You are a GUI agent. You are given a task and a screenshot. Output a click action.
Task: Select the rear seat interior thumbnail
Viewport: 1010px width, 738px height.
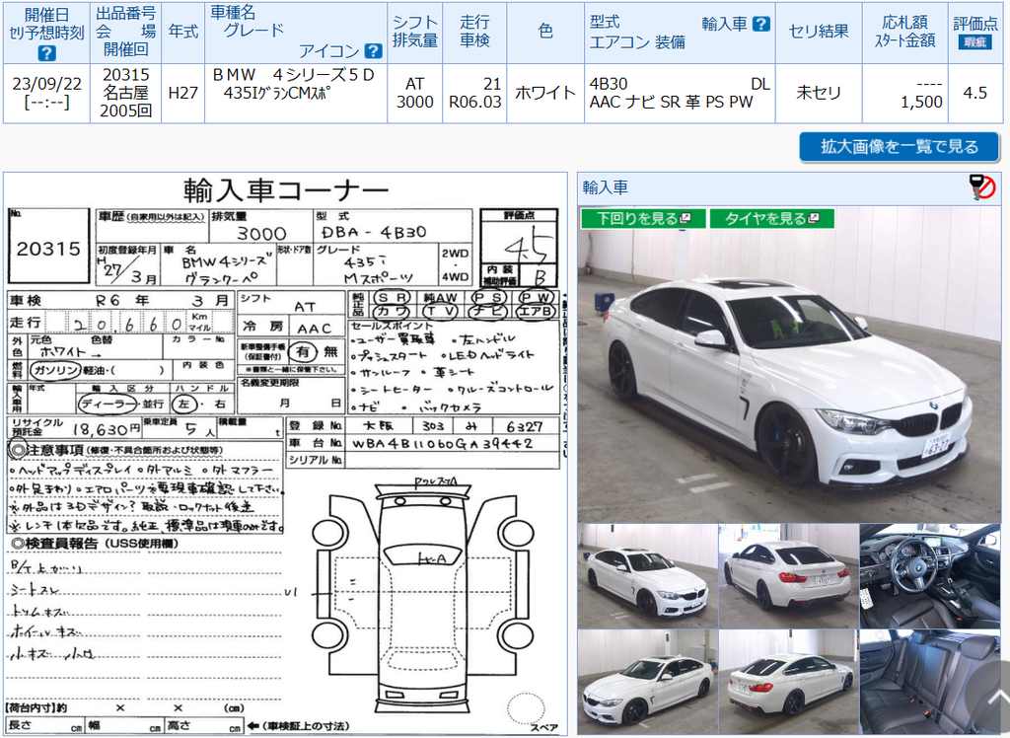pyautogui.click(x=930, y=682)
